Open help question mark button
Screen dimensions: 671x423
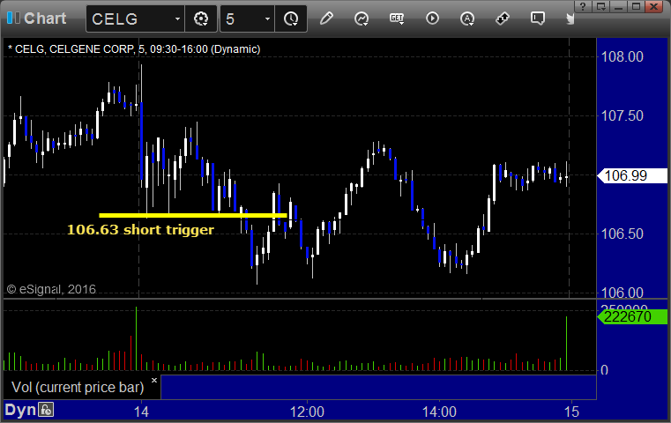583,6
